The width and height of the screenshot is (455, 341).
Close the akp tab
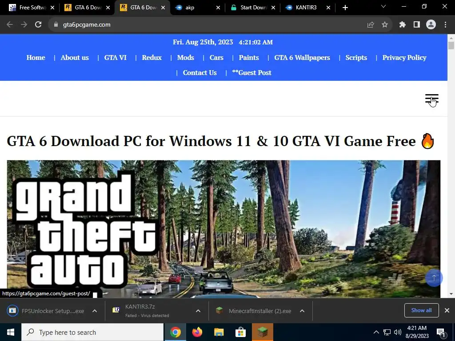218,8
